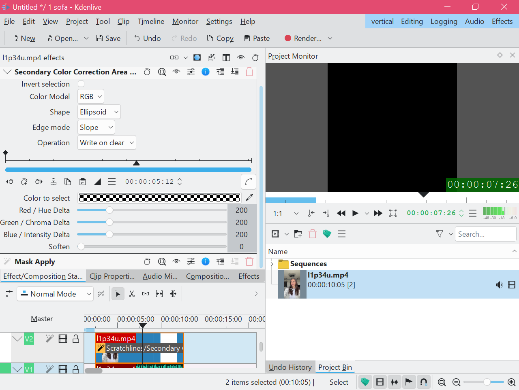This screenshot has width=519, height=390.
Task: Click the spacer tool icon
Action: tap(146, 294)
